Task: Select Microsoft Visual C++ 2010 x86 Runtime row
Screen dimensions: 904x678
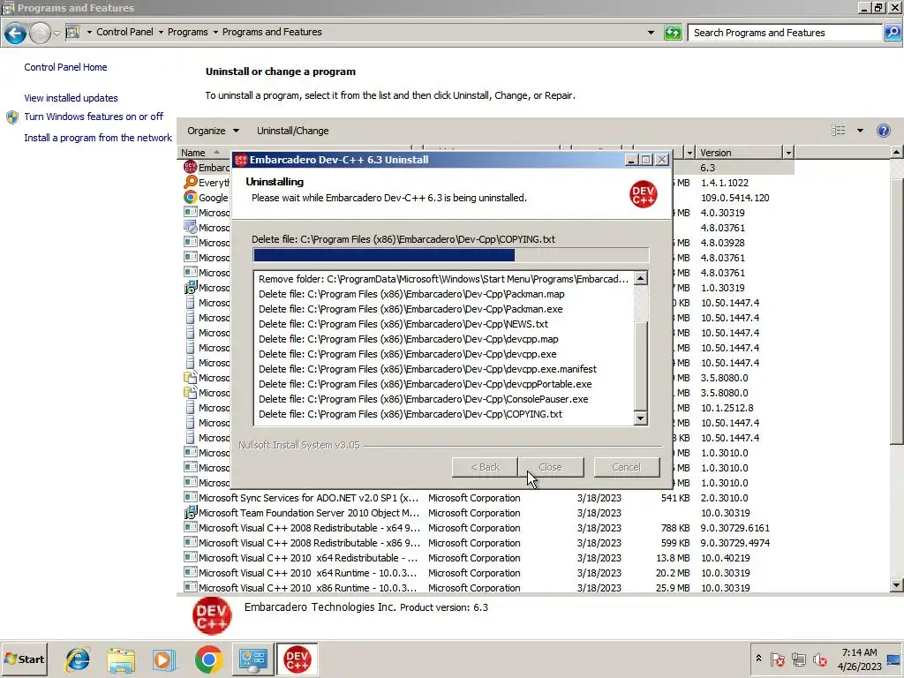Action: 485,587
